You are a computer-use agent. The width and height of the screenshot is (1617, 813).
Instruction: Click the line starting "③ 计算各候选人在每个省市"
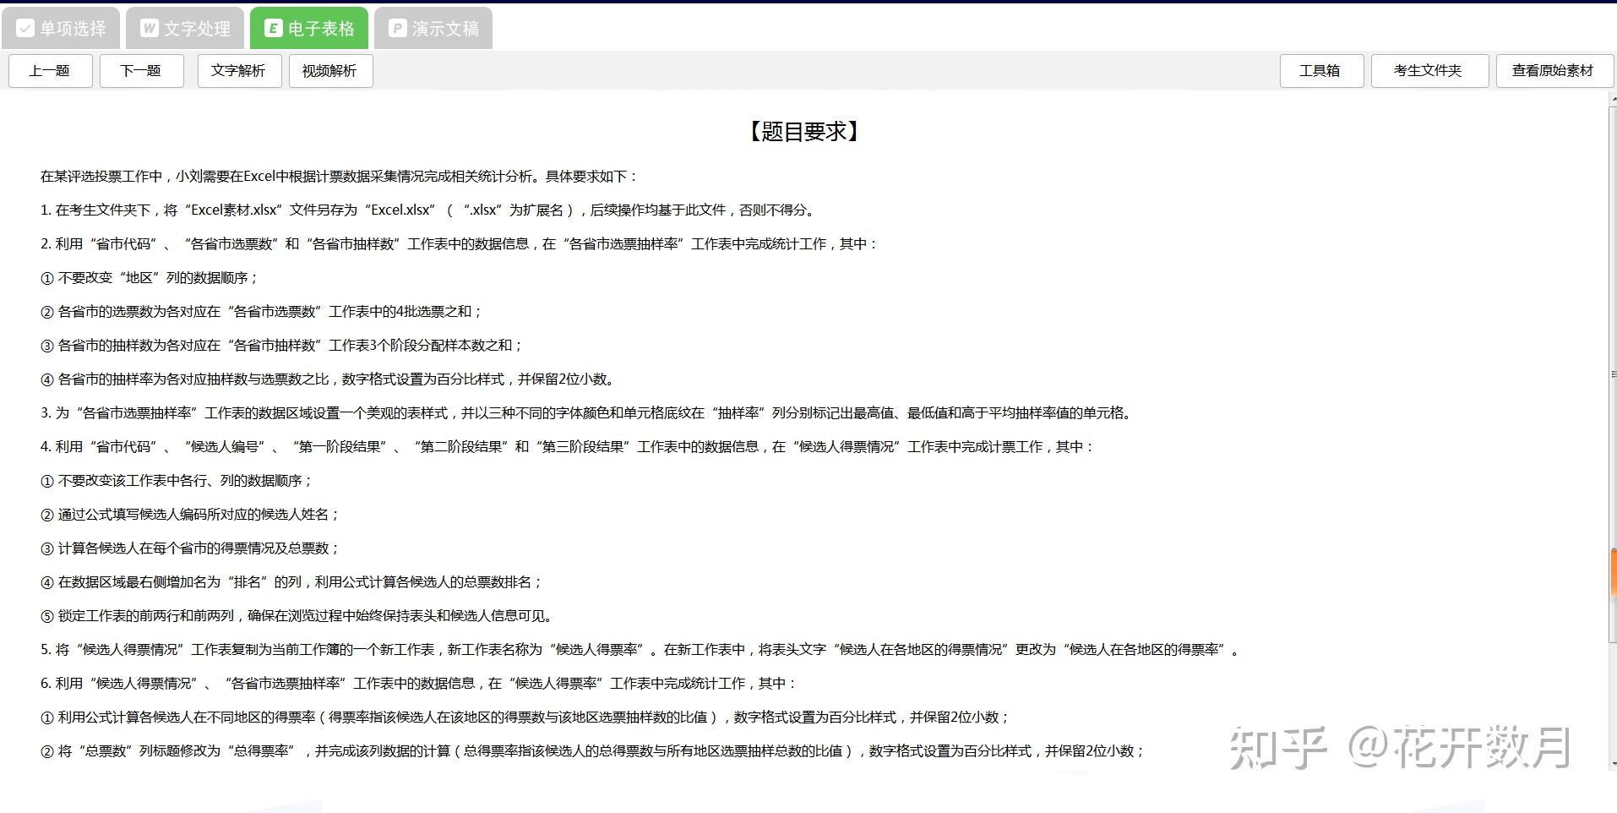pyautogui.click(x=191, y=548)
